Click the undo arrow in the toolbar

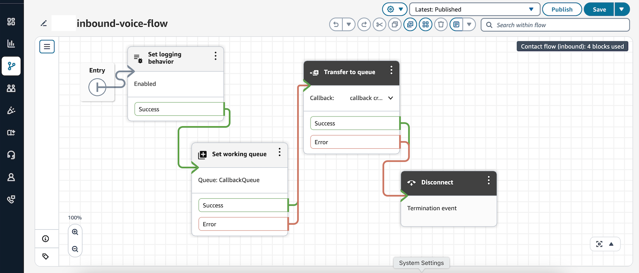tap(336, 25)
